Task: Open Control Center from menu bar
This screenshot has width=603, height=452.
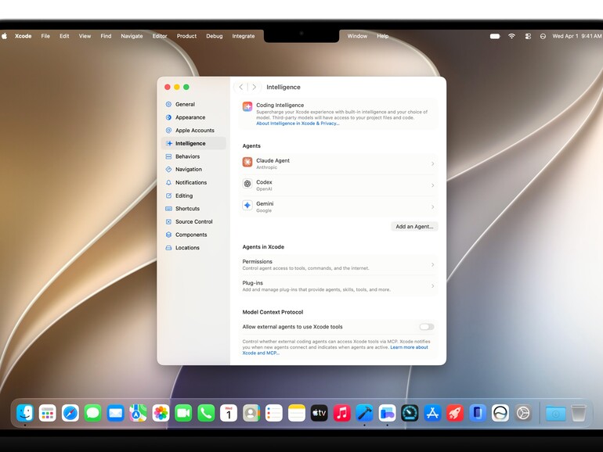Action: point(528,36)
